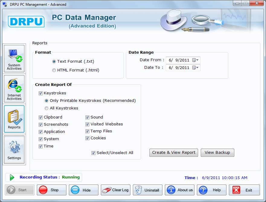Open Help with question mark
The width and height of the screenshot is (266, 202).
212,190
